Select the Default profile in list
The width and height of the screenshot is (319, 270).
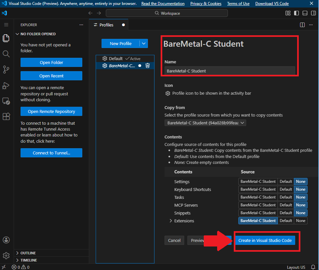[x=116, y=59]
